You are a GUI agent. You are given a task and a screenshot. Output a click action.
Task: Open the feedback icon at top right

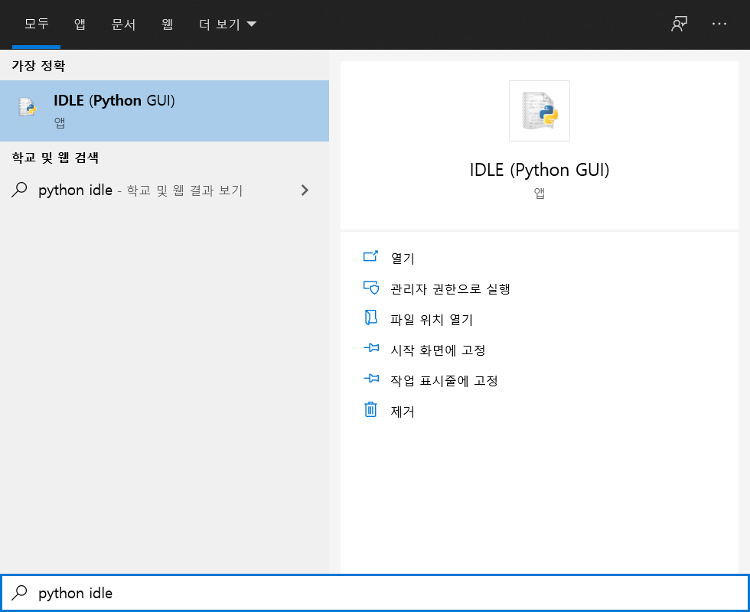(x=678, y=24)
